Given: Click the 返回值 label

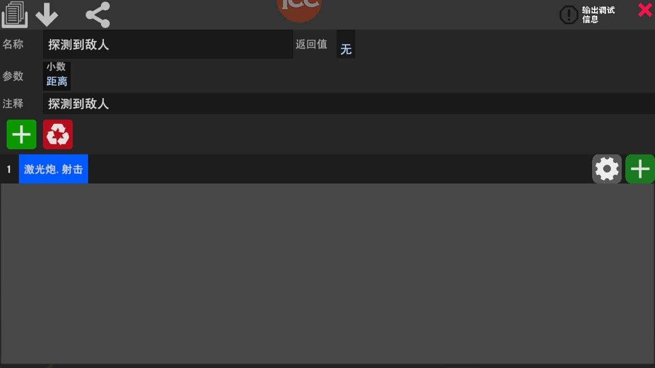Looking at the screenshot, I should (311, 44).
